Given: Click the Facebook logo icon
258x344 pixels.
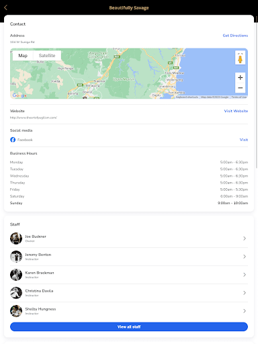Looking at the screenshot, I should point(13,140).
